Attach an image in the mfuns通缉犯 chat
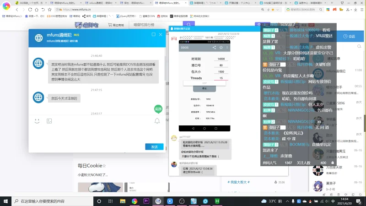The image size is (366, 206). coord(49,121)
